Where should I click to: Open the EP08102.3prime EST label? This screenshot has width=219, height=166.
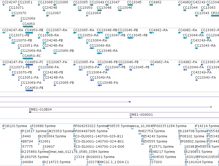tap(191, 136)
